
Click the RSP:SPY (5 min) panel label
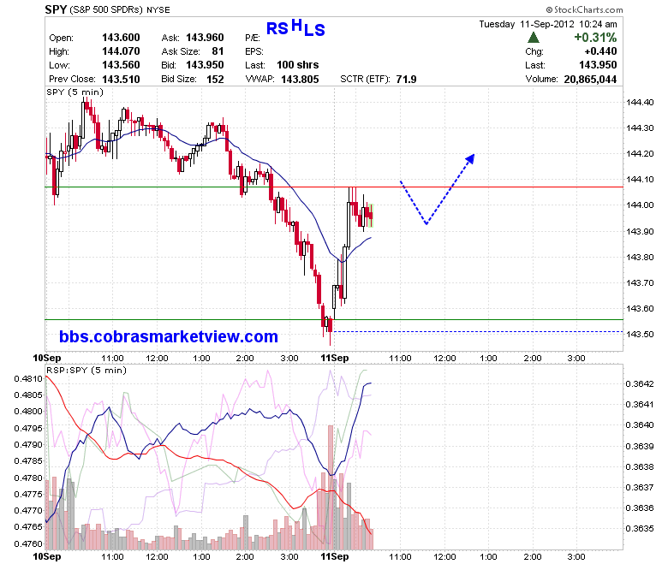86,370
